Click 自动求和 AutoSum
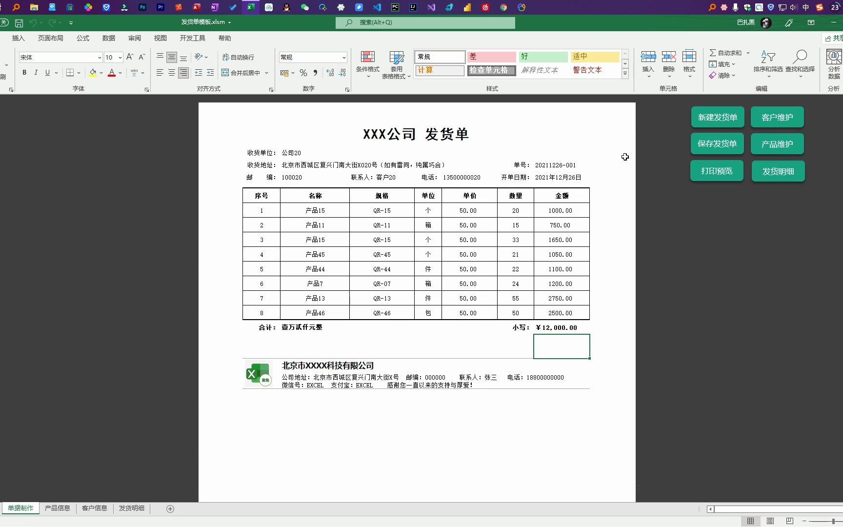Screen dimensions: 843x527 [x=725, y=53]
